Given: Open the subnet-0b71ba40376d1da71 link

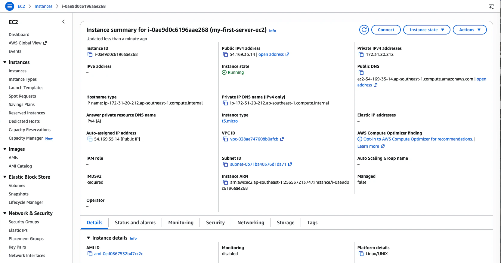Looking at the screenshot, I should pos(258,164).
